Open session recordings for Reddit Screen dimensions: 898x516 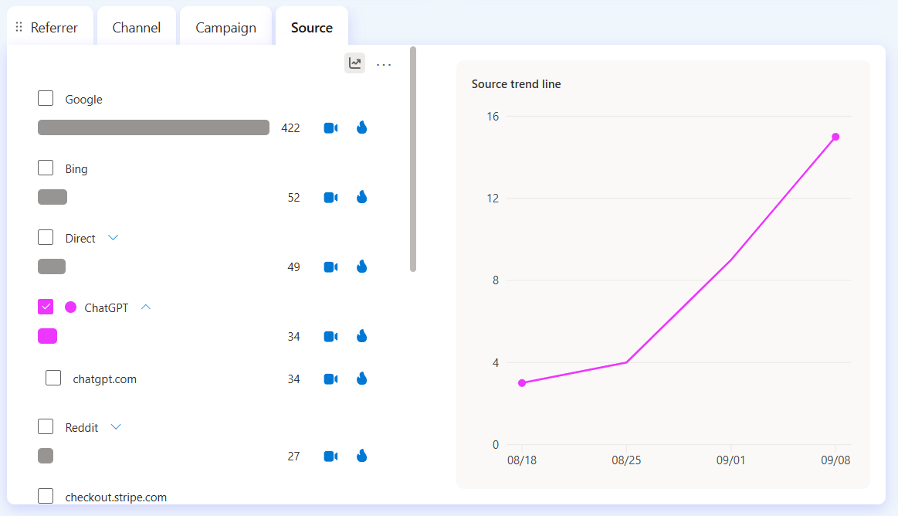[330, 456]
